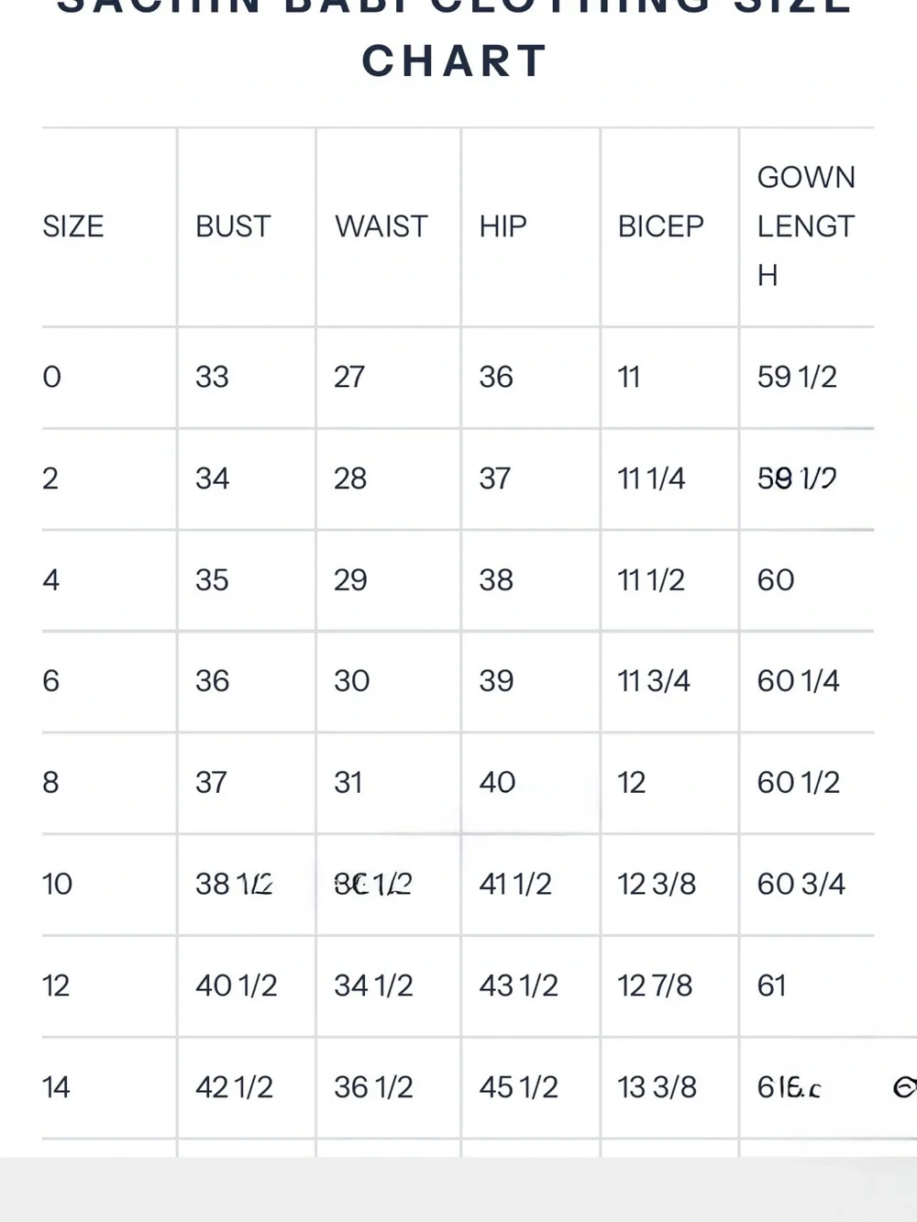This screenshot has width=917, height=1222.
Task: Select the BICEP column header
Action: pos(660,226)
